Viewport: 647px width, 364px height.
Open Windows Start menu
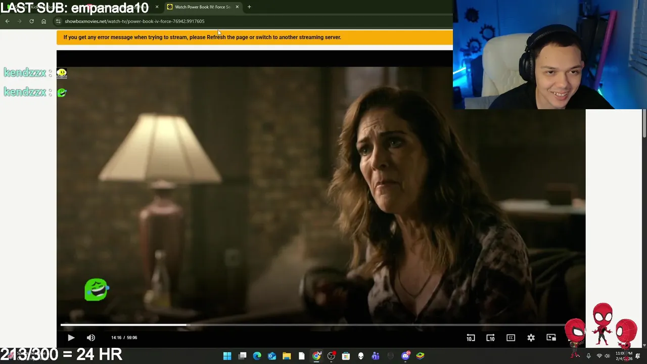[227, 356]
